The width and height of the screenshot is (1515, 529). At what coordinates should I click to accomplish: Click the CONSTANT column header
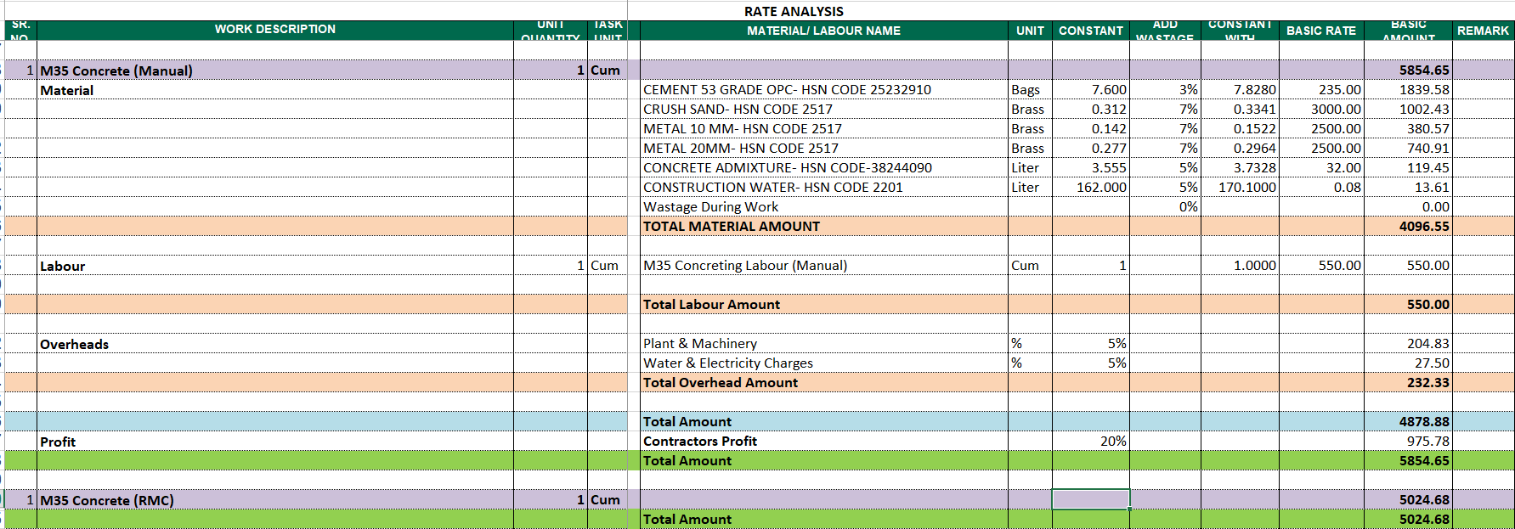point(1090,31)
